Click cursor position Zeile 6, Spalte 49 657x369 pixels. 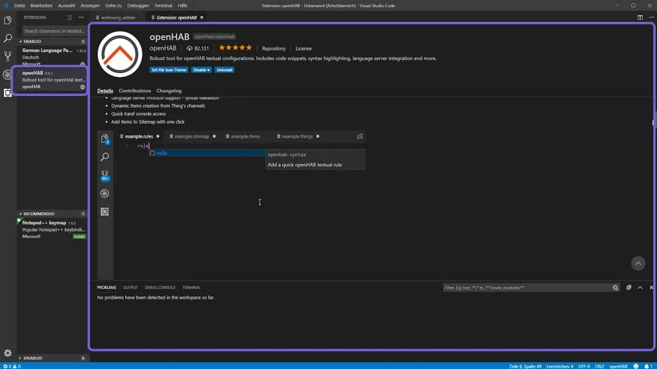tap(525, 366)
